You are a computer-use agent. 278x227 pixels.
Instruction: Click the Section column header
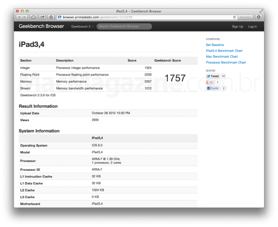coord(26,60)
